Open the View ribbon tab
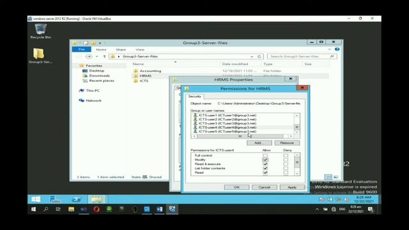Image resolution: width=409 pixels, height=230 pixels. [x=140, y=50]
